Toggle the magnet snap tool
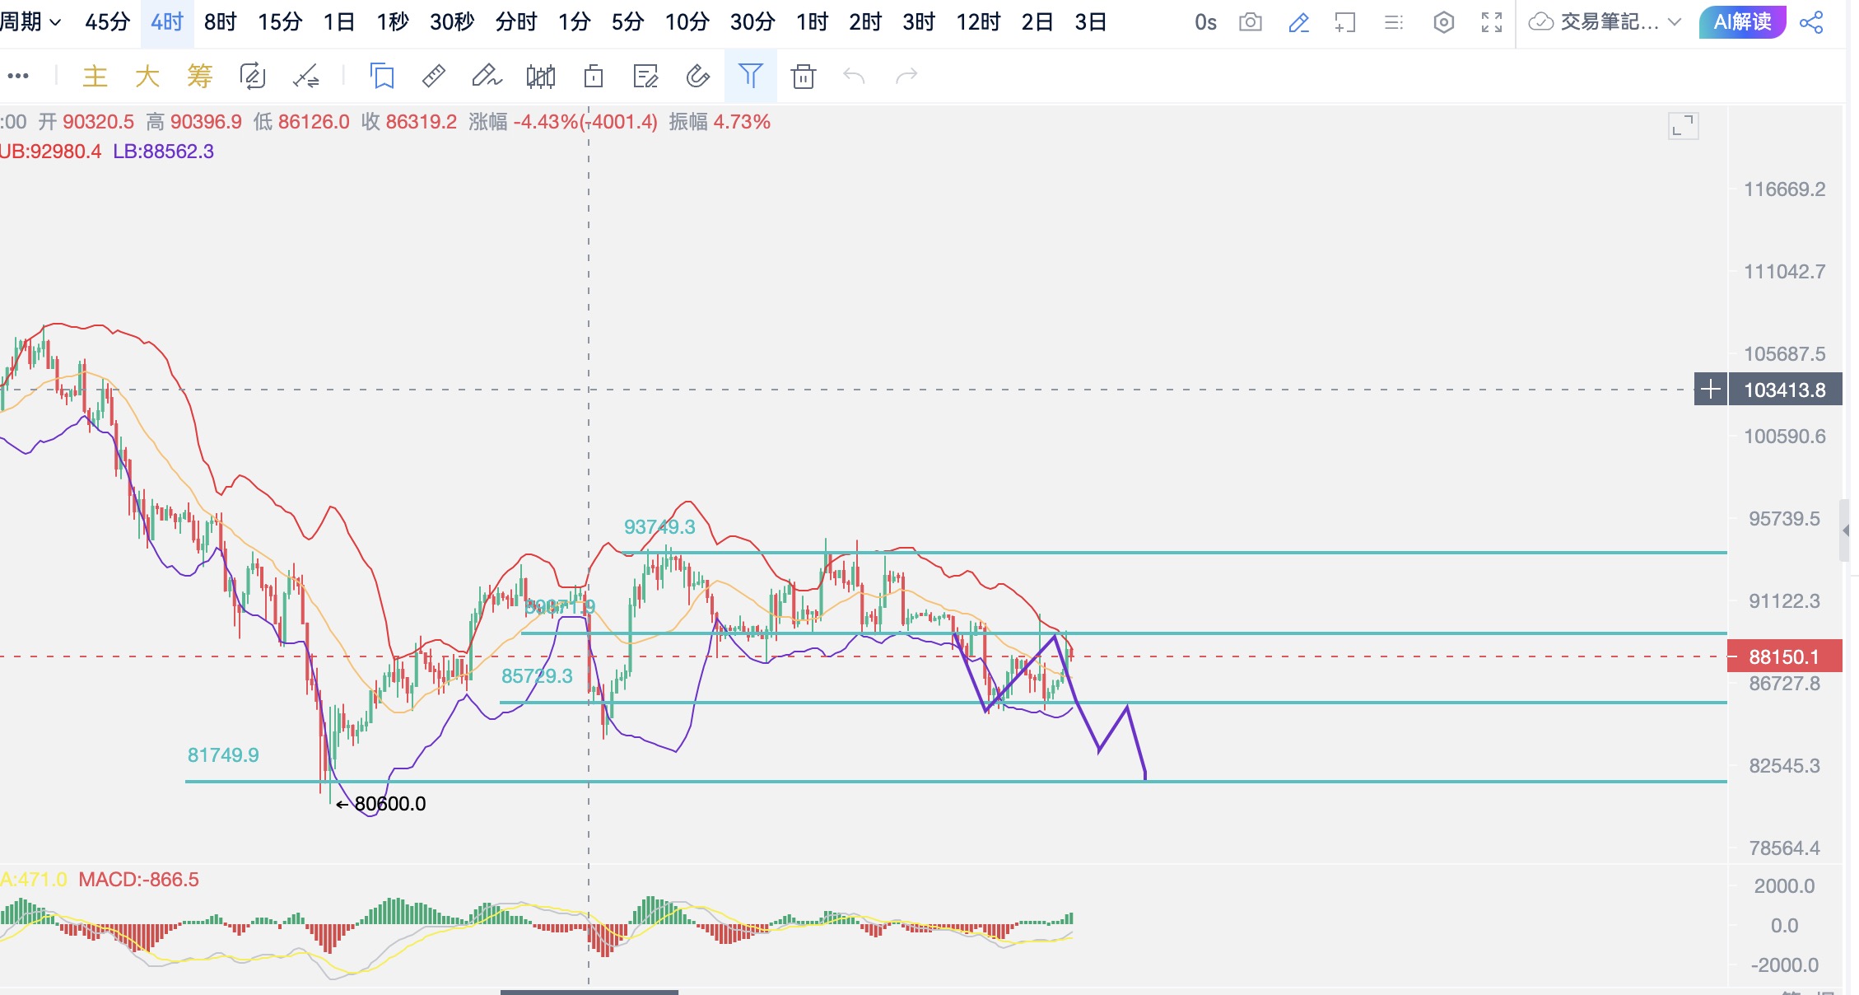 pos(697,77)
